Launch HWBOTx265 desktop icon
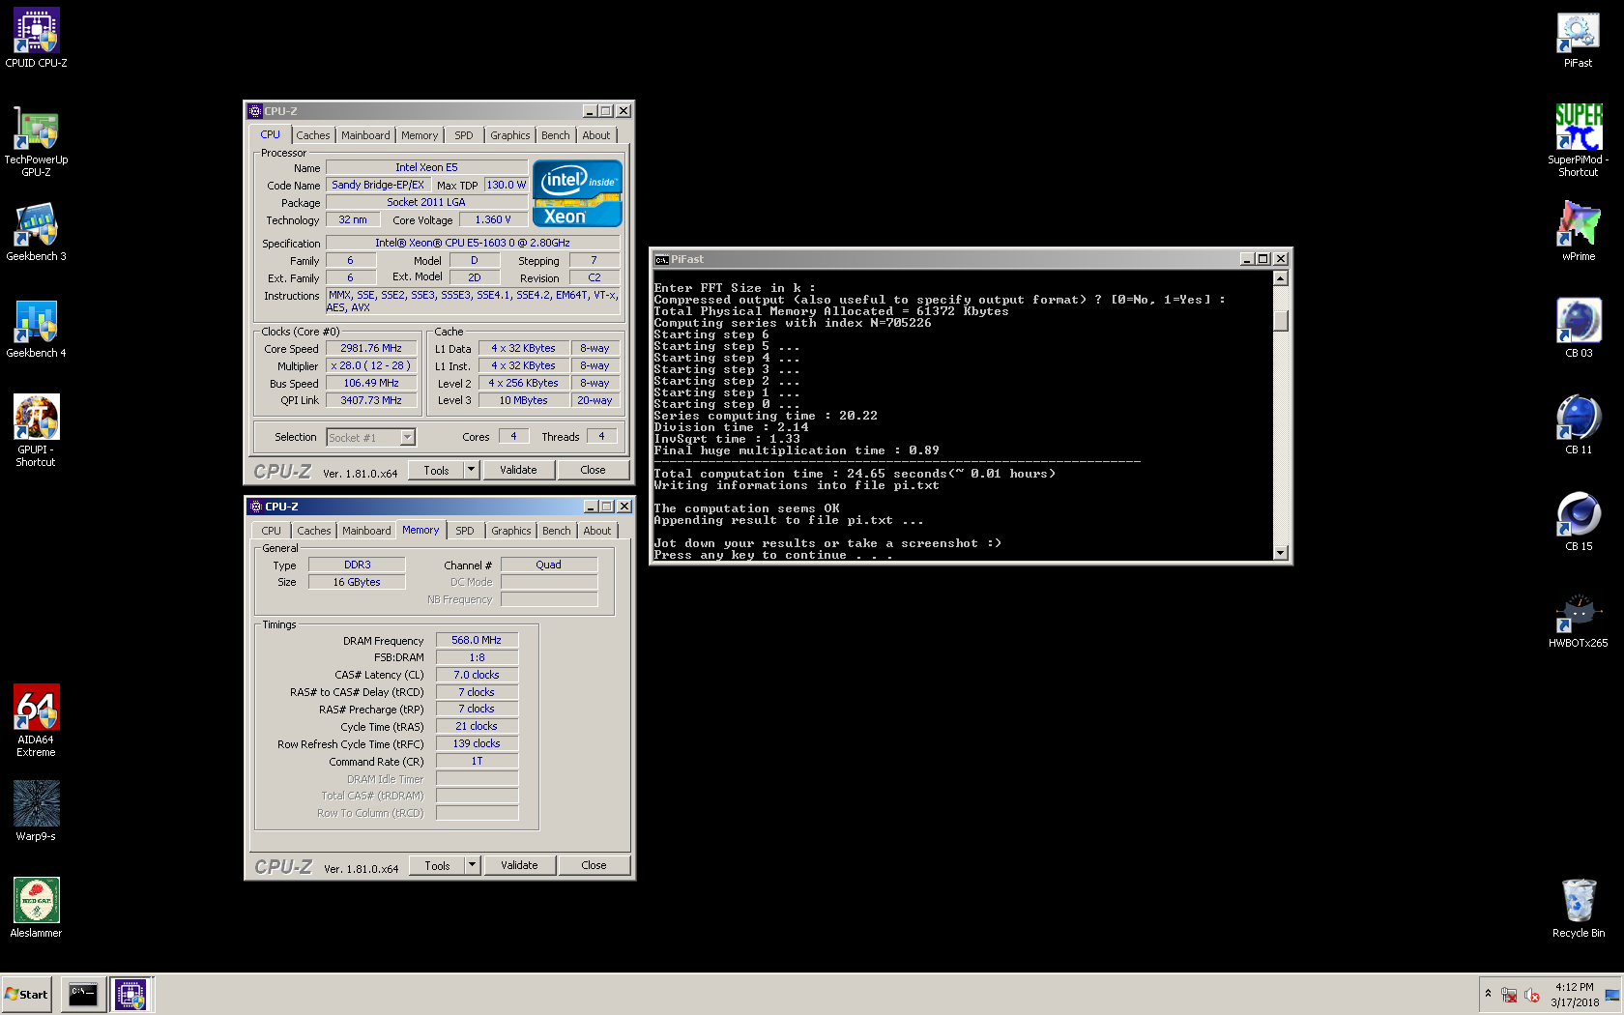 (x=1578, y=619)
